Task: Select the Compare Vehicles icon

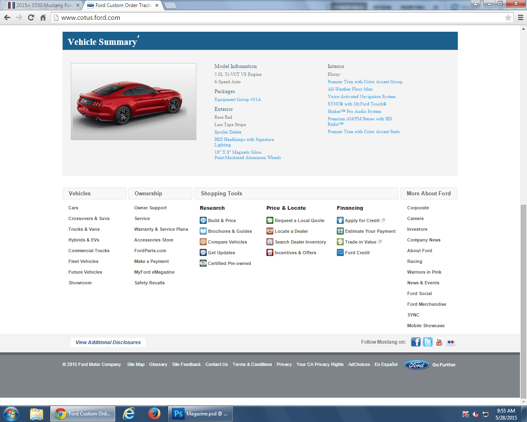Action: coord(203,242)
